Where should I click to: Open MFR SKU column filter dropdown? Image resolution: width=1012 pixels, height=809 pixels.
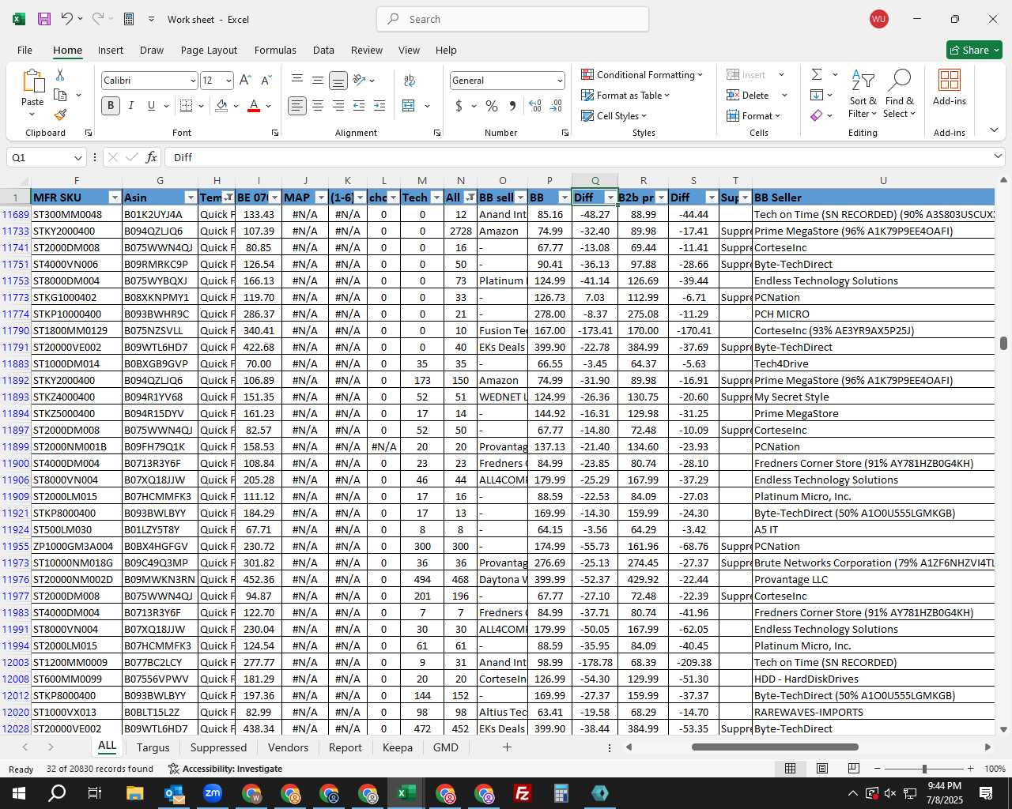pos(115,198)
